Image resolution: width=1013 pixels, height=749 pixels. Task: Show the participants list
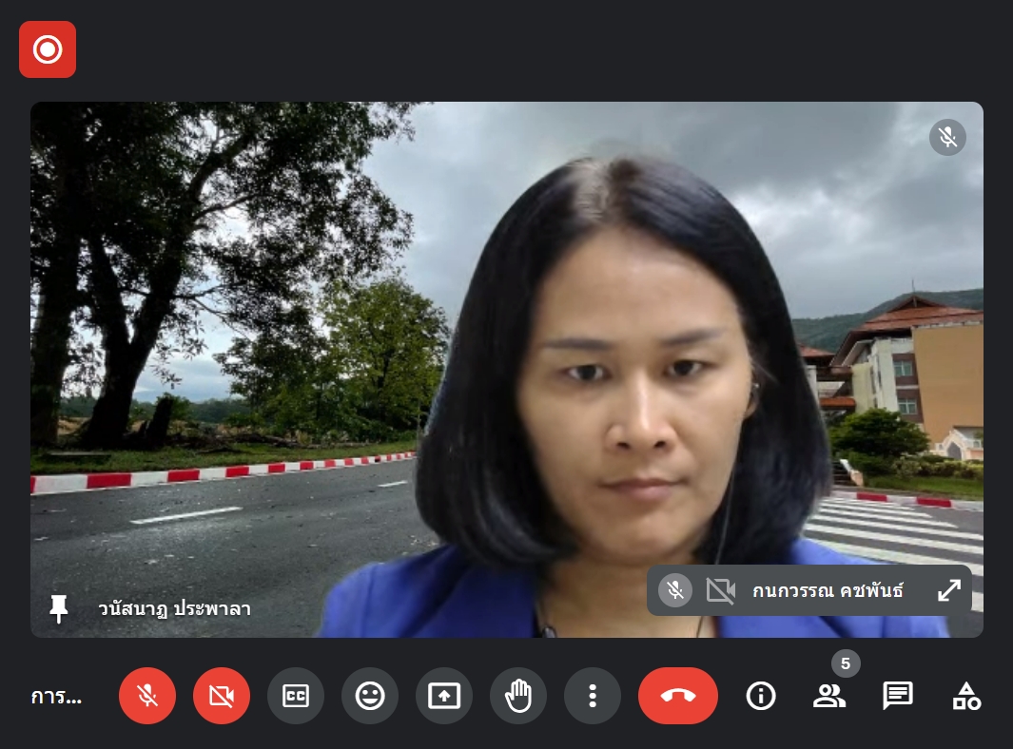click(x=829, y=696)
